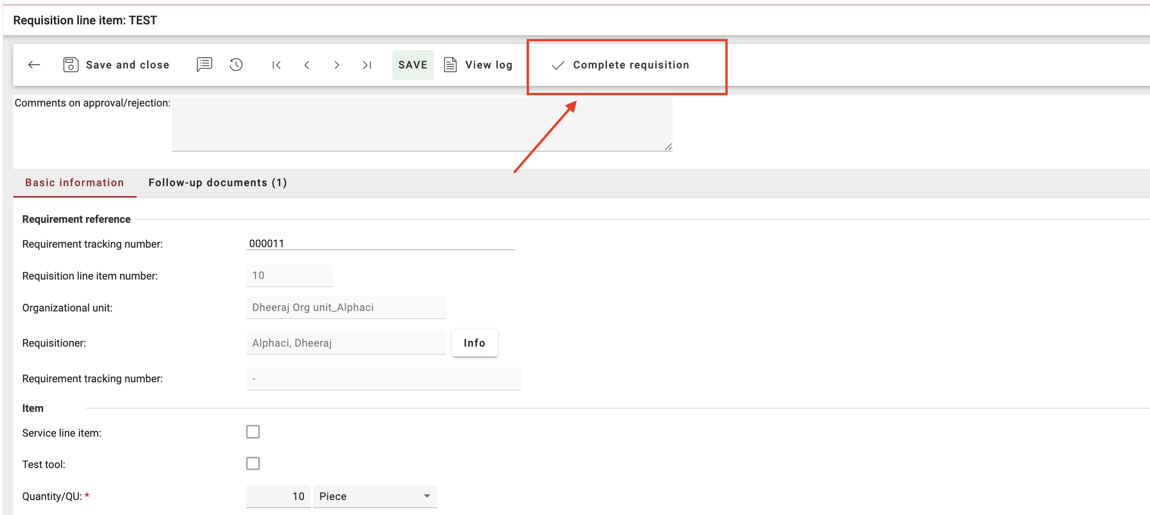Select the Basic information tab
Screen dimensions: 1150x515
click(75, 182)
